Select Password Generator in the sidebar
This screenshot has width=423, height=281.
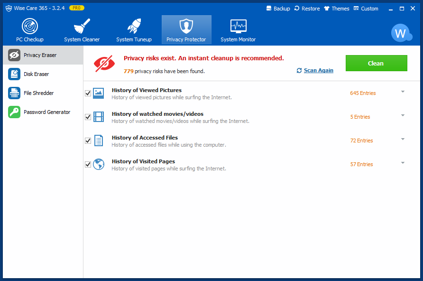click(x=43, y=112)
